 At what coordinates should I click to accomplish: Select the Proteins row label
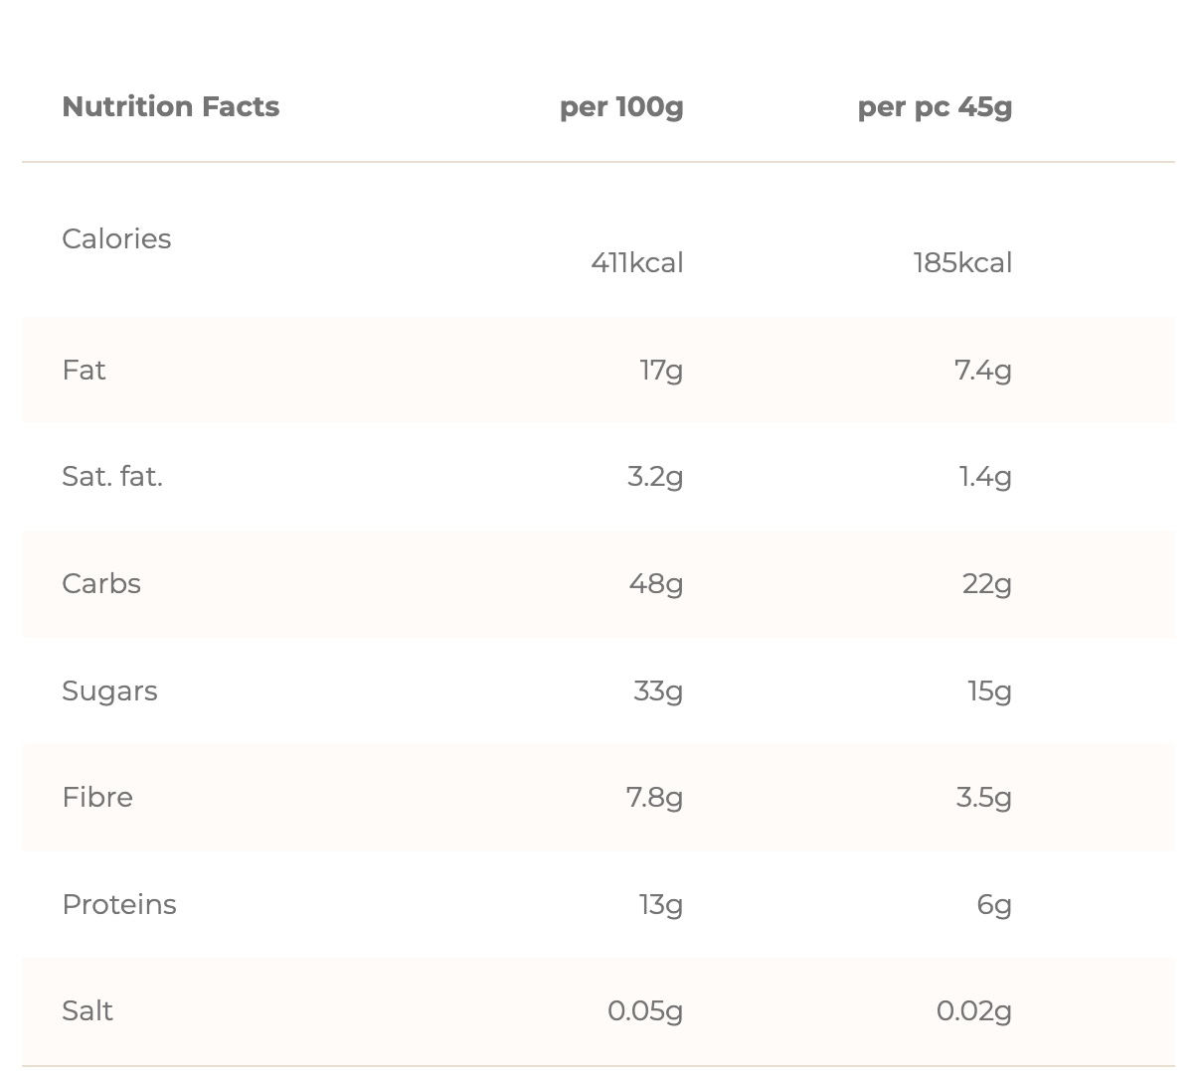click(x=119, y=904)
